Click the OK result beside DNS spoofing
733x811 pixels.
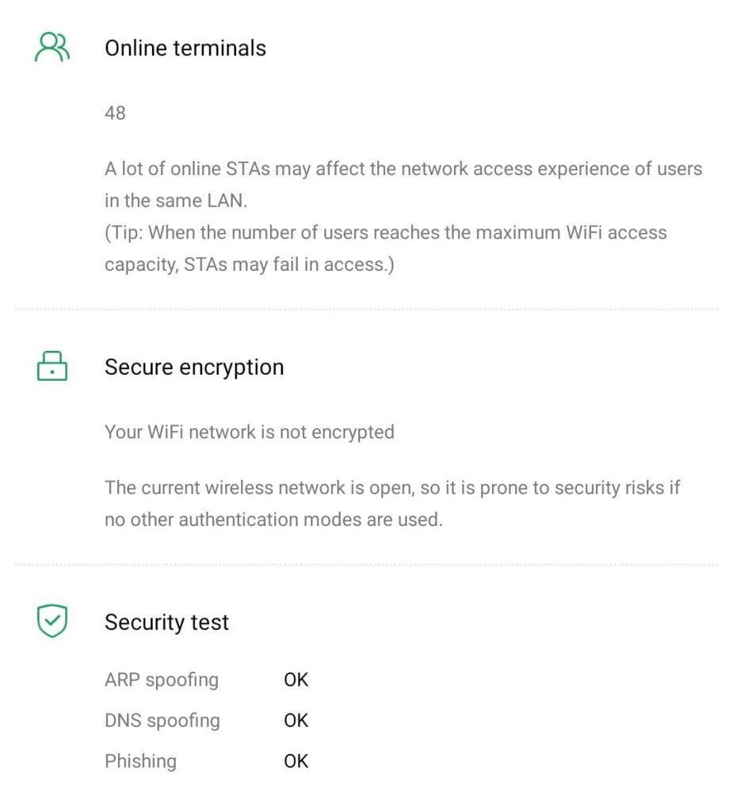(296, 720)
